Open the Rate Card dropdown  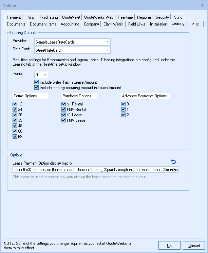click(108, 50)
